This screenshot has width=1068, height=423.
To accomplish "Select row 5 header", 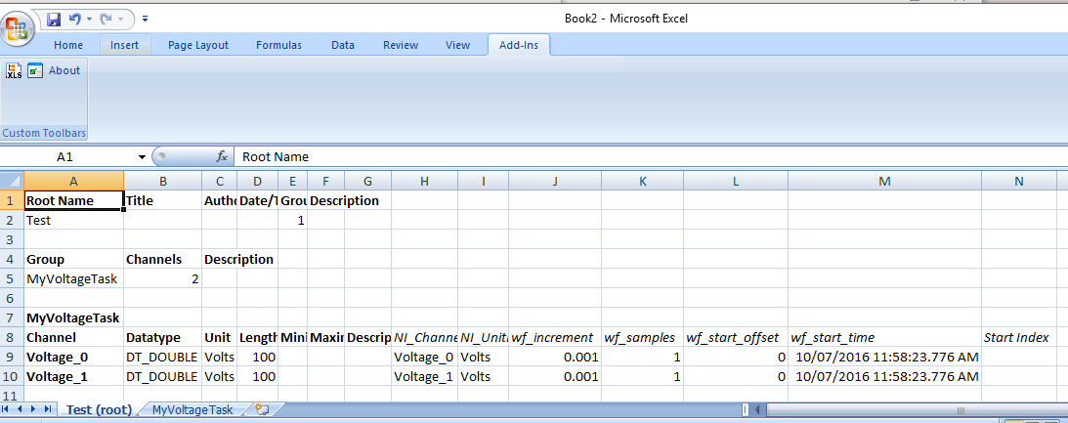I will [12, 278].
